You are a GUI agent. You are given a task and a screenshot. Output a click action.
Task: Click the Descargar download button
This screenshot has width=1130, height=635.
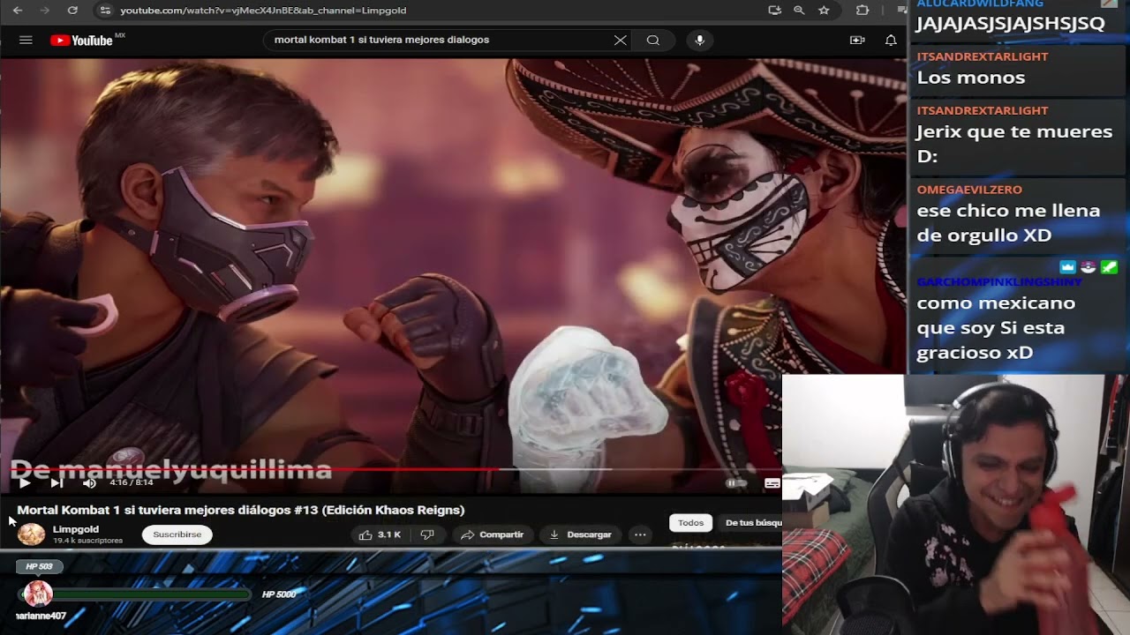pos(580,534)
